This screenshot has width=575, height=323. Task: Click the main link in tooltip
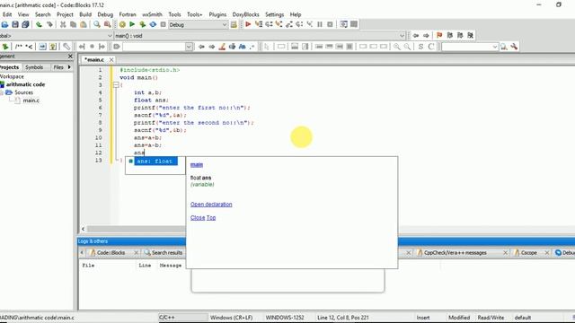[x=197, y=164]
